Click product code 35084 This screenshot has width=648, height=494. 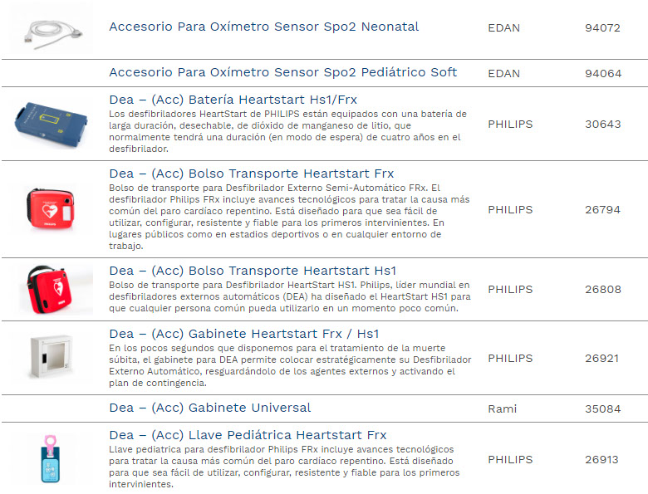602,408
